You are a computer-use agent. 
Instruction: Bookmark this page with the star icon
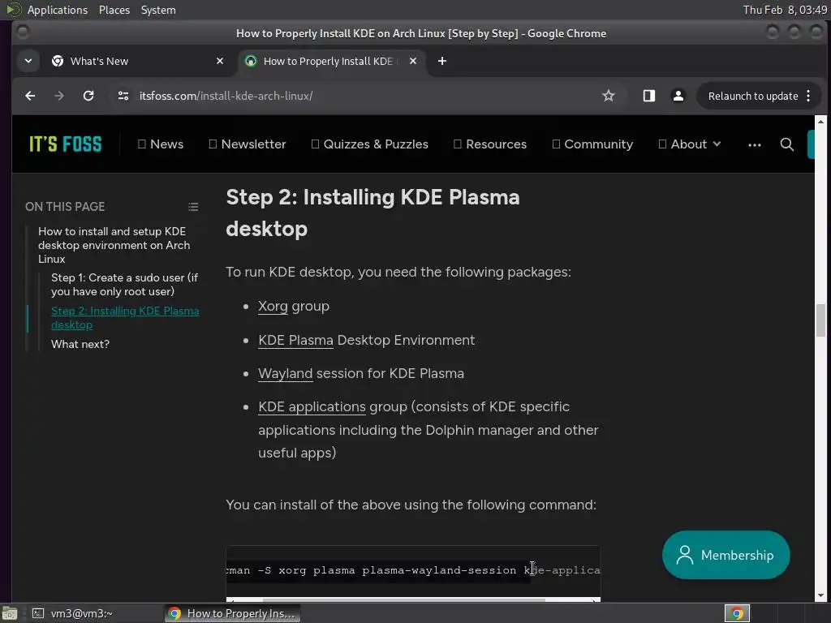(609, 96)
